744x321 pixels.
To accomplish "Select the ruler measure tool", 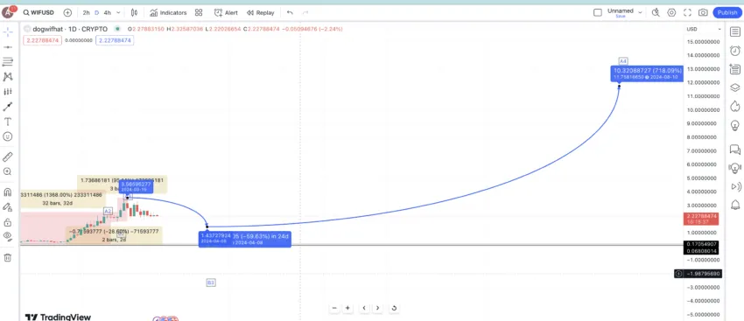I will [x=8, y=157].
